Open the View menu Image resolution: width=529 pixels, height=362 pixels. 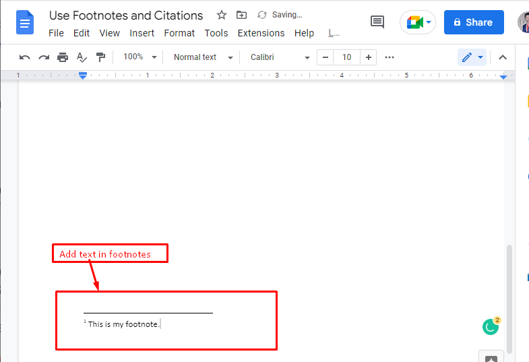[109, 33]
